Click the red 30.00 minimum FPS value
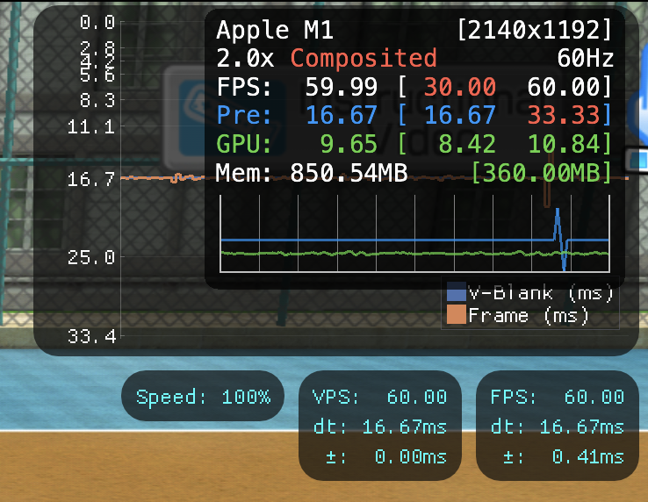Image resolution: width=648 pixels, height=502 pixels. click(x=459, y=87)
